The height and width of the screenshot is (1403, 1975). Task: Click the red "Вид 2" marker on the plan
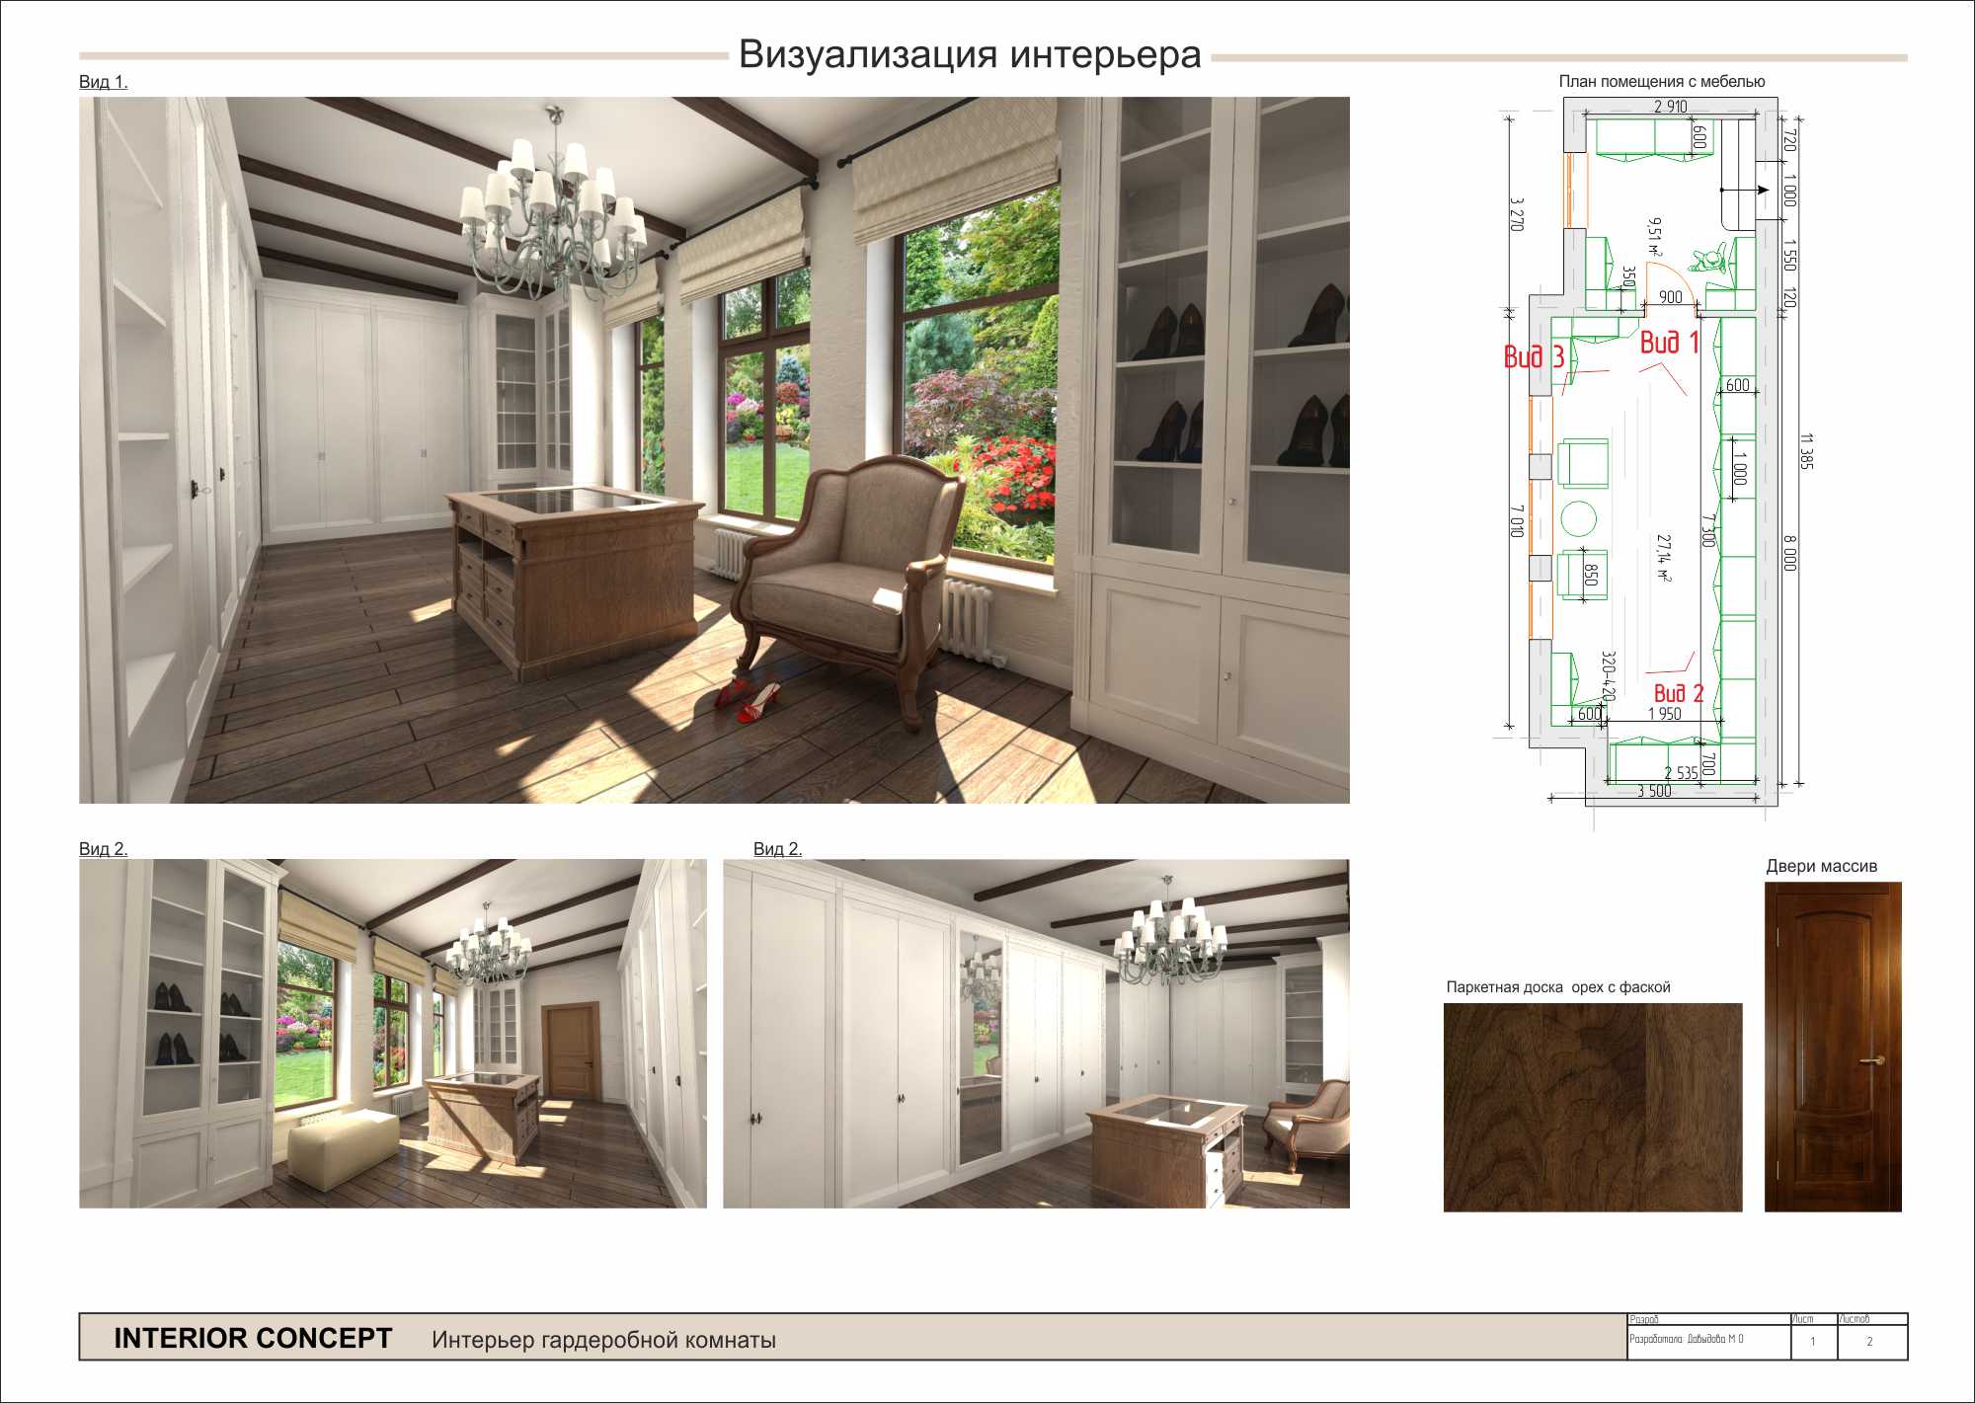pyautogui.click(x=1679, y=693)
